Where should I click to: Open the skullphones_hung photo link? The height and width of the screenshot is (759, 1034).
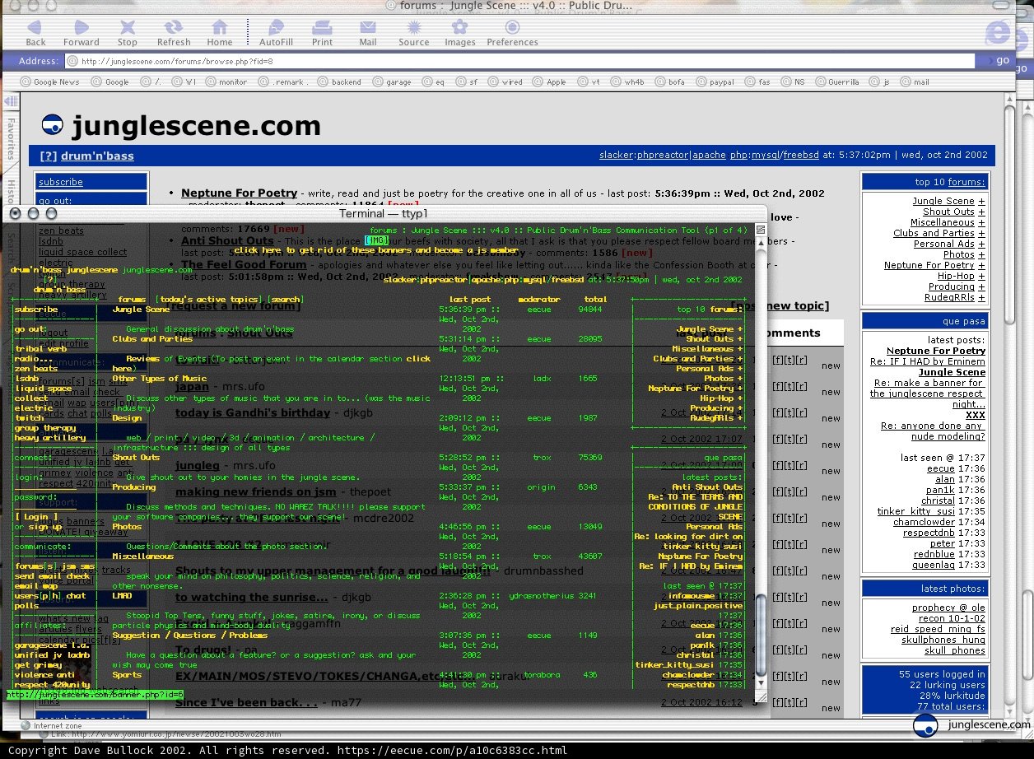943,640
